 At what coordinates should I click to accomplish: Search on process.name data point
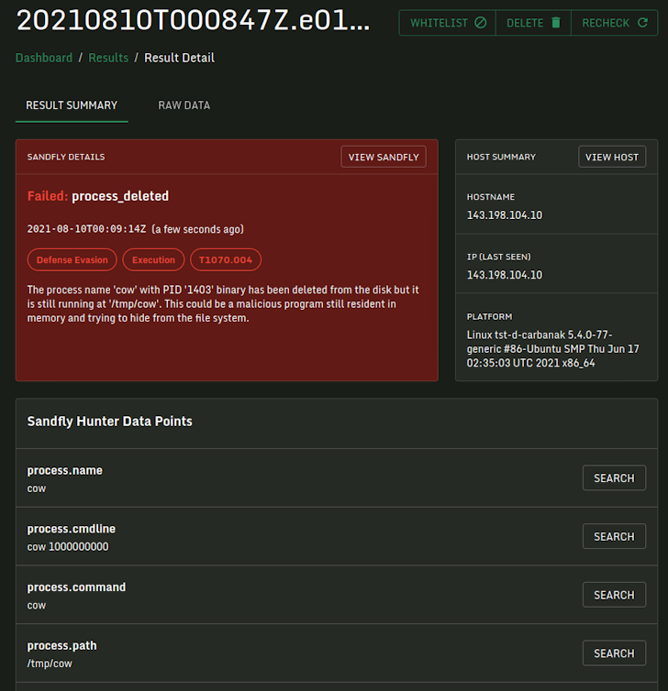[x=614, y=477]
